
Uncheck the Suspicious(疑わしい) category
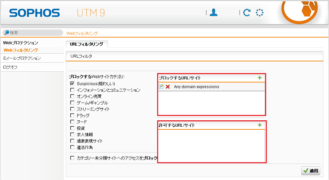pyautogui.click(x=72, y=83)
